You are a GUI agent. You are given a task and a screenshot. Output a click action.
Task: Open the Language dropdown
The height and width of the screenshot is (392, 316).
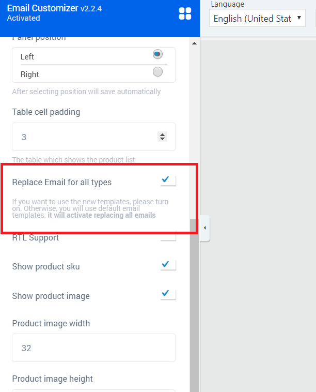point(257,18)
